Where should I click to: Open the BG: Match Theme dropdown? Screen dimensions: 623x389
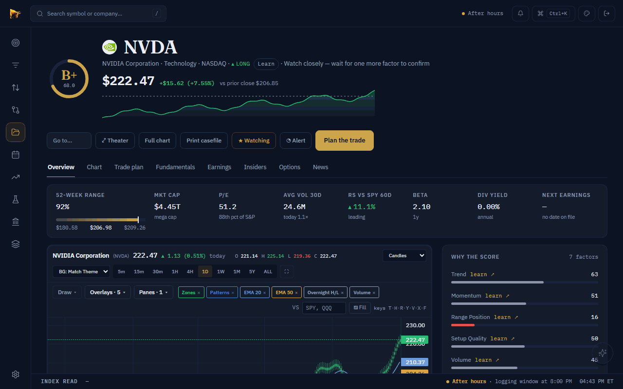click(81, 272)
